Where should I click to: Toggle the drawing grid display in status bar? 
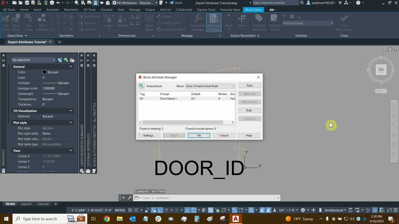[130, 210]
